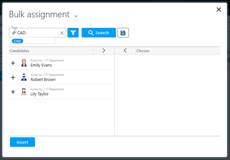Click Lily Taylor's avatar picture
Screen dimensions: 230x160
coord(24,92)
